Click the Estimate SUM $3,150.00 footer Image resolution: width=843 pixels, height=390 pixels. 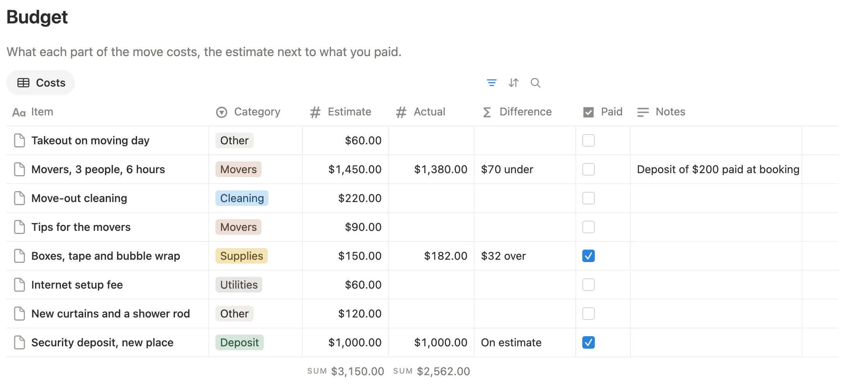[x=346, y=371]
